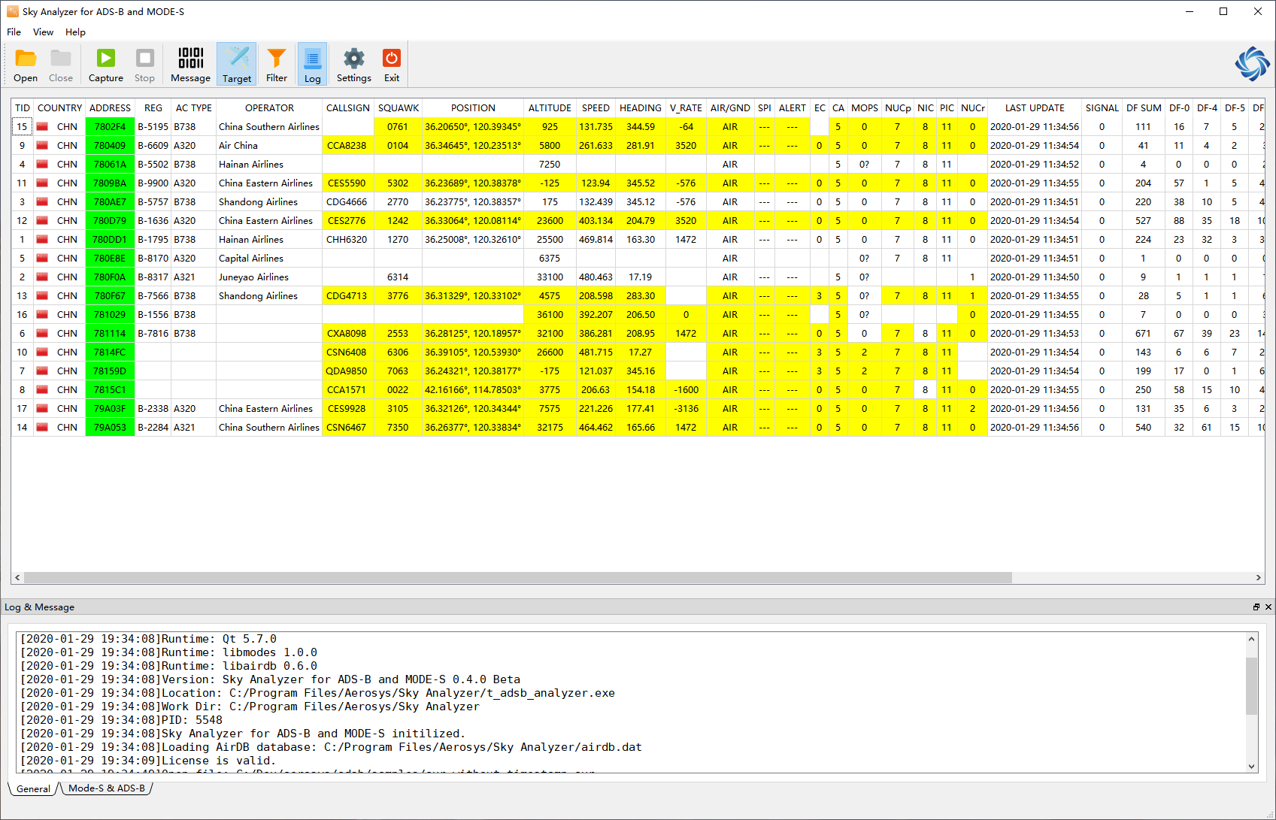
Task: Toggle the Target view toolbar button
Action: [237, 65]
